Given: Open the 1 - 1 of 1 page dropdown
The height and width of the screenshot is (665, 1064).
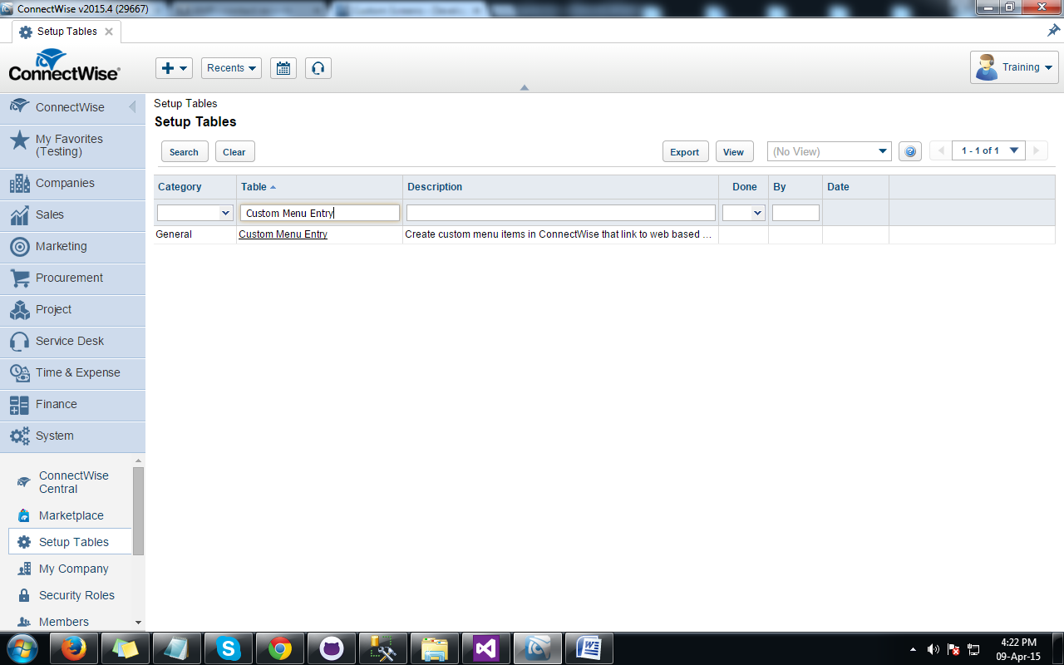Looking at the screenshot, I should point(989,150).
